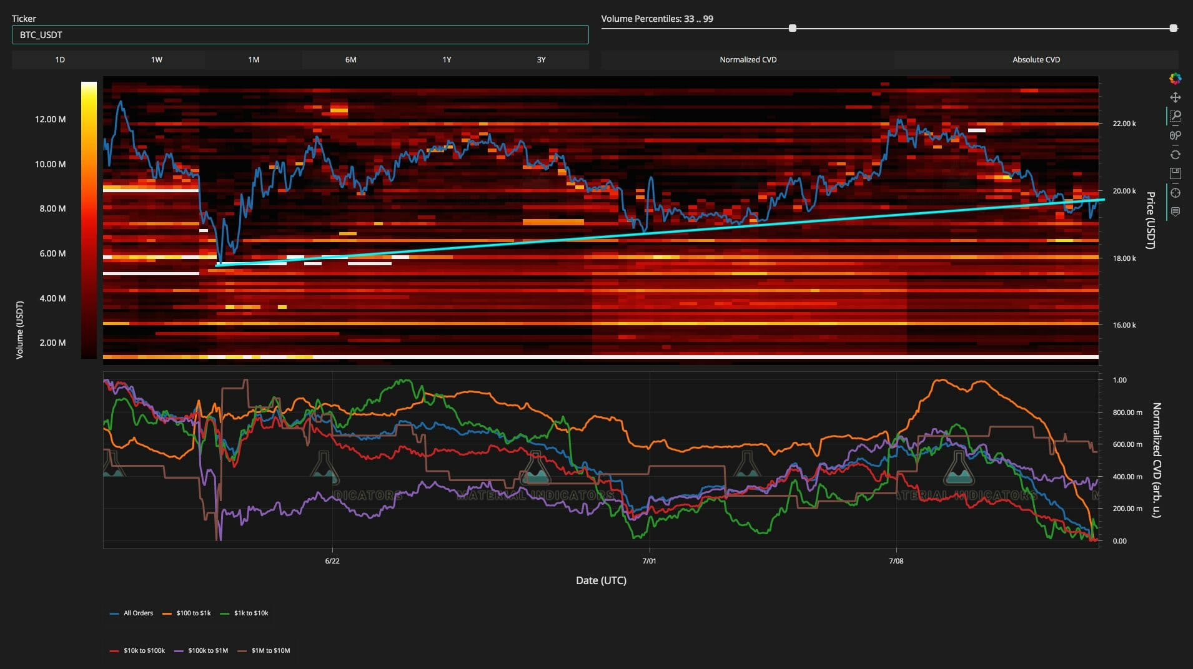Screen dimensions: 1193x669
Task: Click the 1.00 CVD axis label
Action: 1119,380
